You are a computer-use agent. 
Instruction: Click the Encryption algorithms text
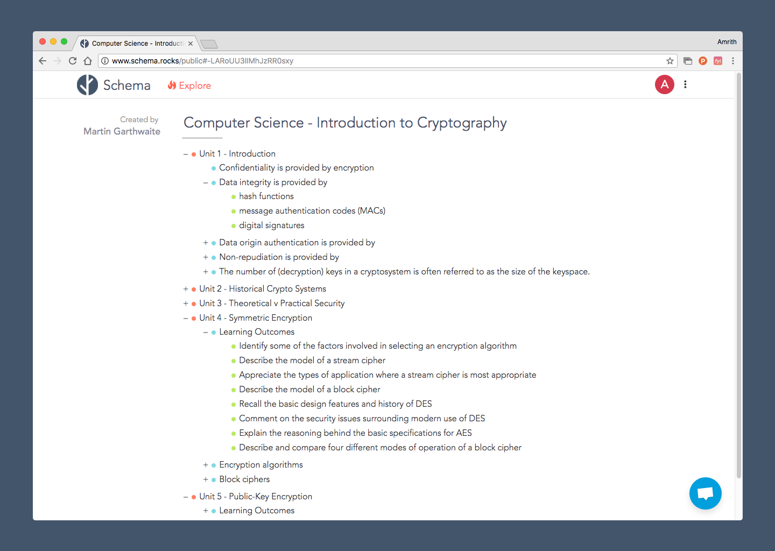click(x=261, y=465)
